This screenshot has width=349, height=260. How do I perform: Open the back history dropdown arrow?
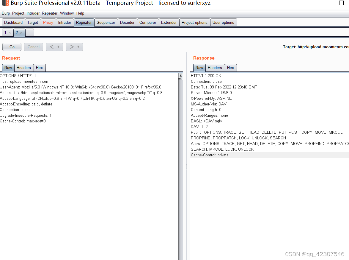tap(59, 47)
